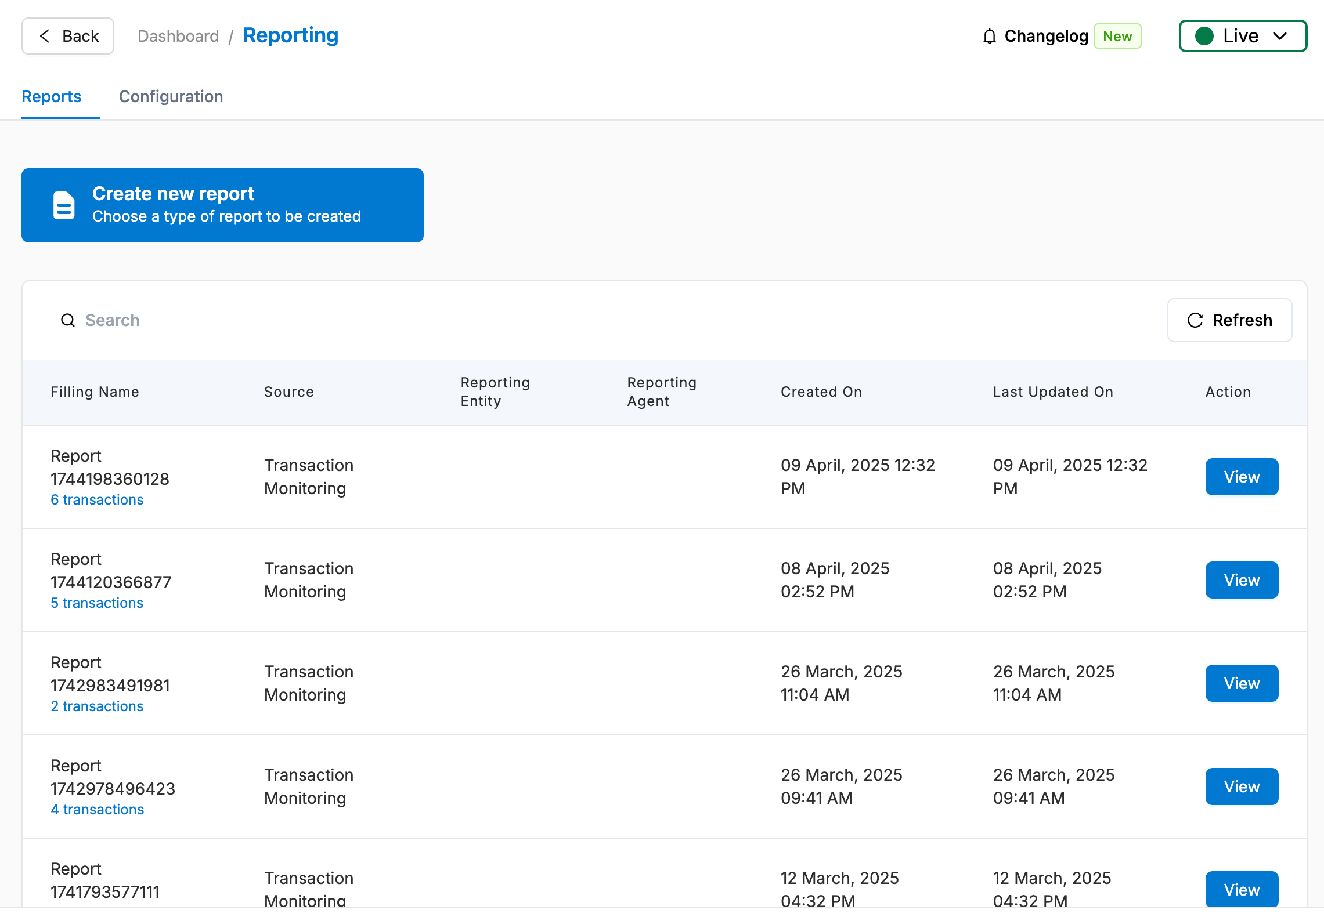Click the New changelog badge

point(1117,37)
